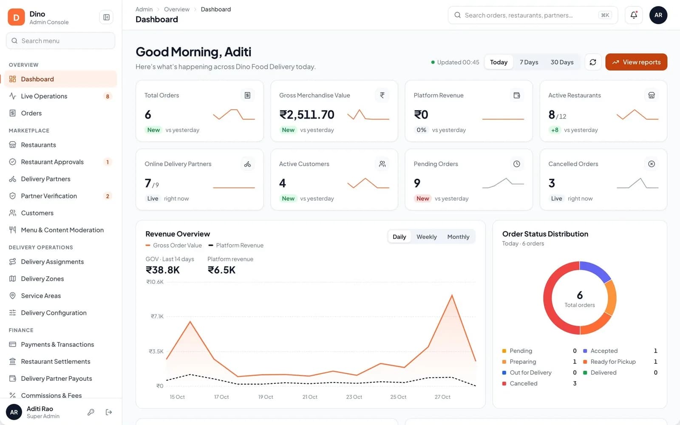This screenshot has height=425, width=680.
Task: Select the Today time range
Action: [x=499, y=62]
